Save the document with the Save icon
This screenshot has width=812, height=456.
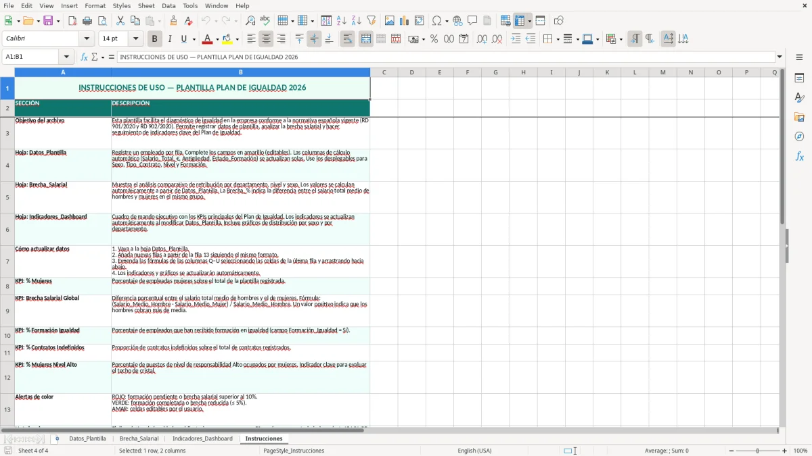point(48,21)
